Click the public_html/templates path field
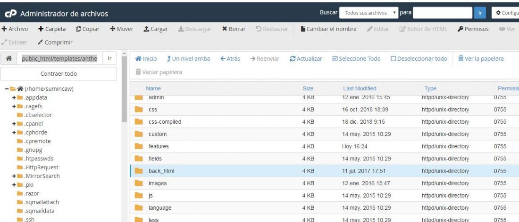This screenshot has width=519, height=222. coord(60,58)
